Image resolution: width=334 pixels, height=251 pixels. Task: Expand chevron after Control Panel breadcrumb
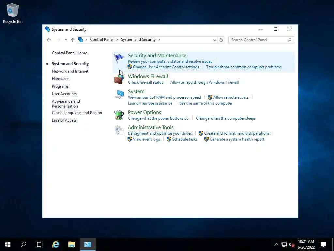tap(117, 40)
